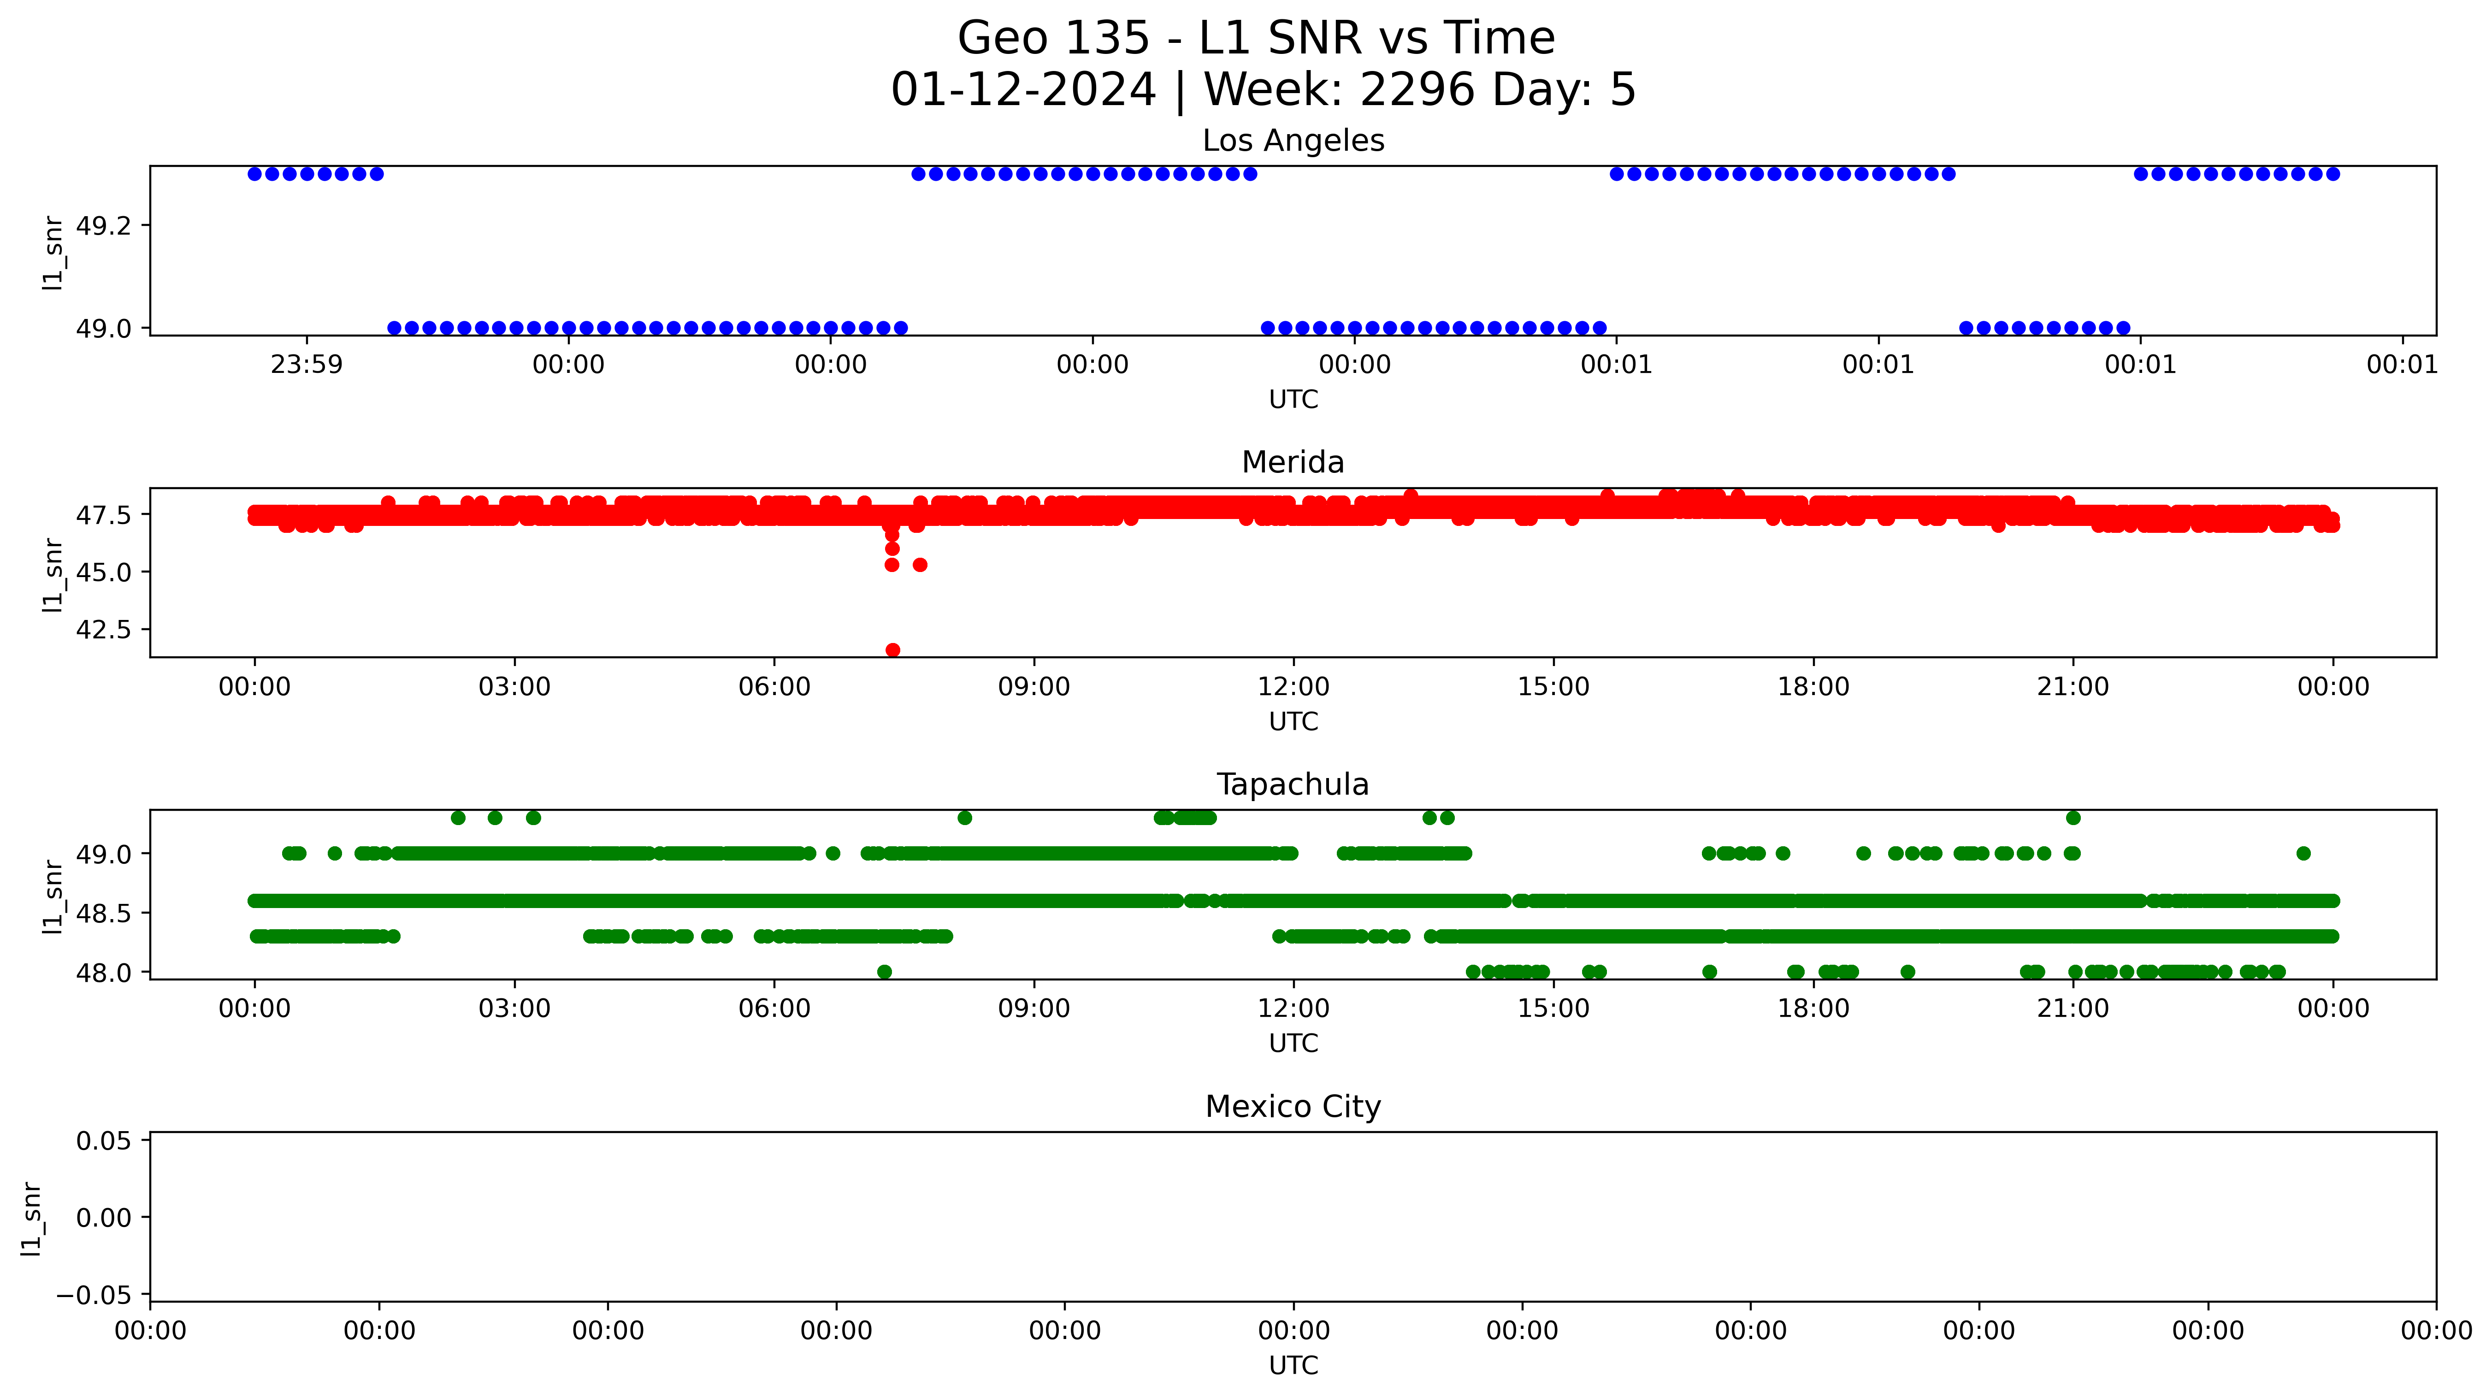Click the '18:00' x-axis tick in Tapachula plot
Image resolution: width=2492 pixels, height=1398 pixels.
tap(1814, 1009)
